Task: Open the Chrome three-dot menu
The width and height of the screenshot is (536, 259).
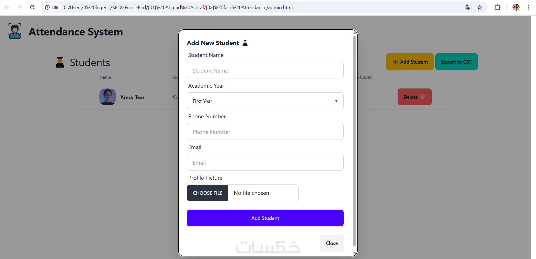Action: pyautogui.click(x=528, y=7)
